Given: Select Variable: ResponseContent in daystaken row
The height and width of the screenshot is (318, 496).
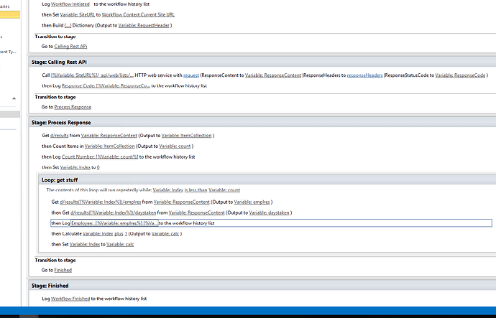Looking at the screenshot, I should tap(197, 212).
